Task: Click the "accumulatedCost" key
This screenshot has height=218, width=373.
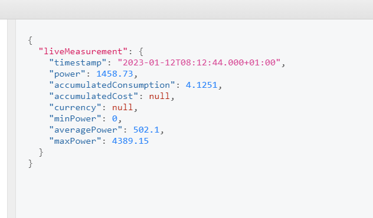Action: (93, 96)
